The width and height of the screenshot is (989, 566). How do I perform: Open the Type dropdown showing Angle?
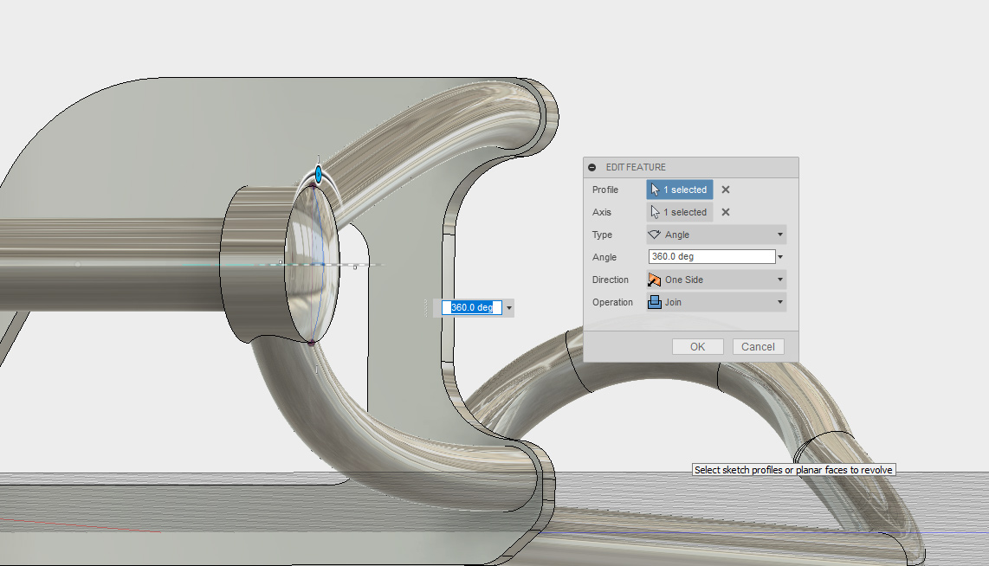[716, 235]
